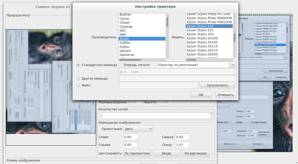The height and width of the screenshot is (164, 298).
Task: Click Cancel in background printer dialog
Action: pyautogui.click(x=281, y=77)
